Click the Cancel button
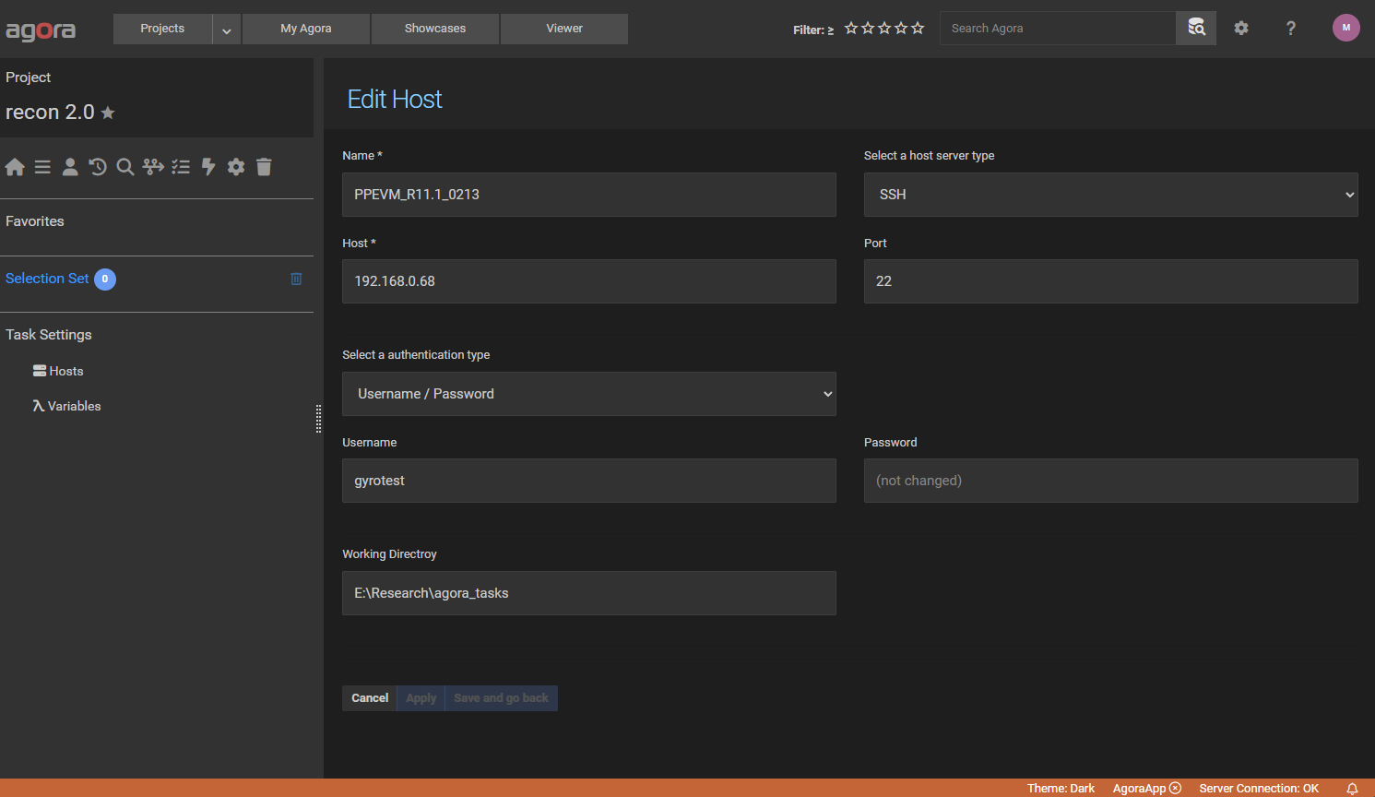The width and height of the screenshot is (1375, 797). point(370,698)
